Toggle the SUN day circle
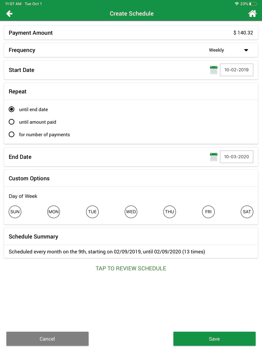Image resolution: width=262 pixels, height=349 pixels. (x=15, y=212)
